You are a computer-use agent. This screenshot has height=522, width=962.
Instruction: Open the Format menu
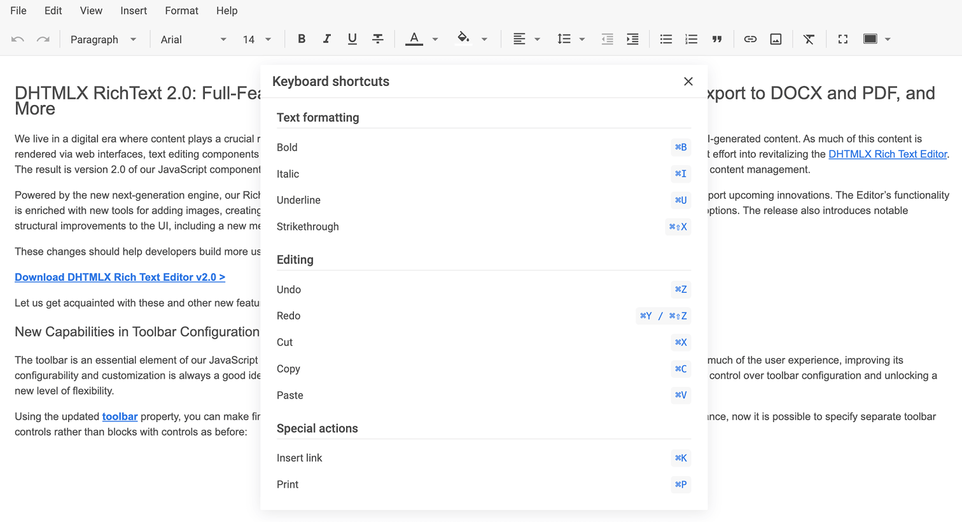coord(182,11)
